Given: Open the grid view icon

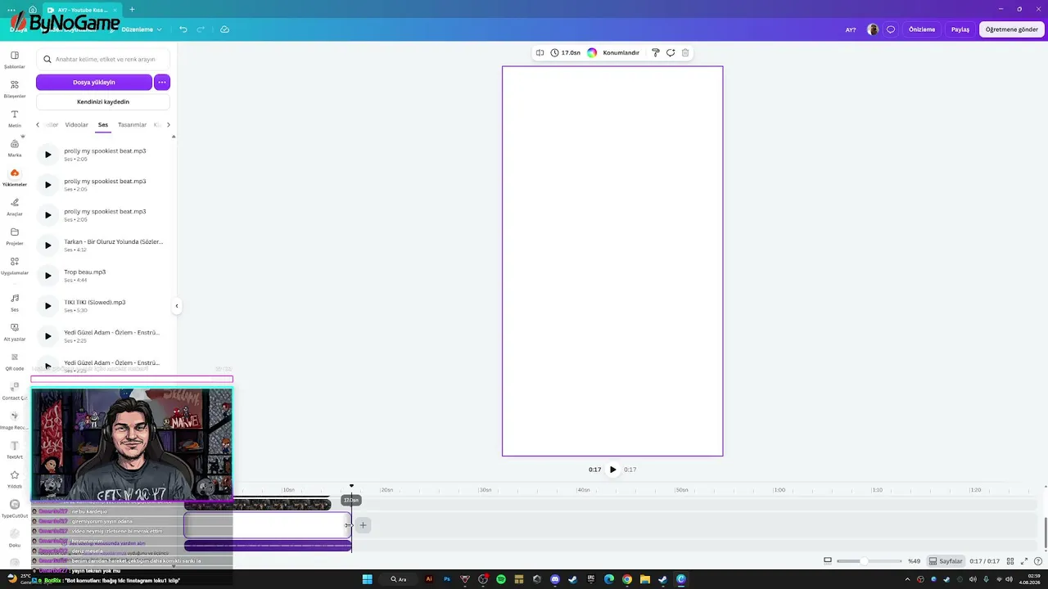Looking at the screenshot, I should coord(1010,561).
